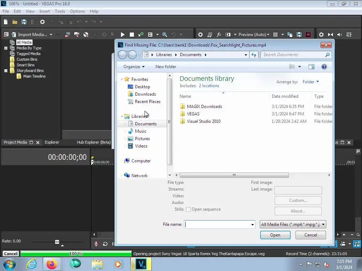This screenshot has width=362, height=271.
Task: Click the playback Rate slider handle
Action: point(57,242)
